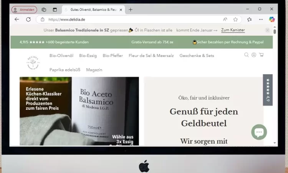The image size is (288, 173).
Task: Open the Bio-Olivenöl menu
Action: point(61,55)
